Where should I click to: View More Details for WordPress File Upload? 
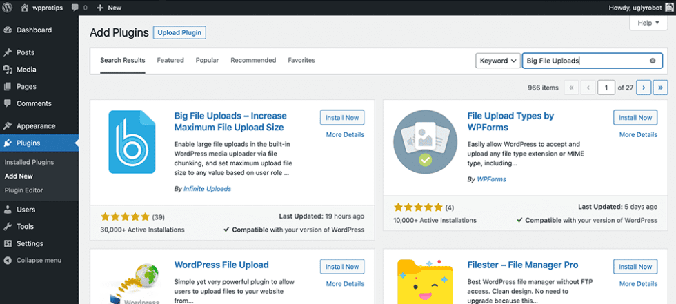tap(346, 284)
